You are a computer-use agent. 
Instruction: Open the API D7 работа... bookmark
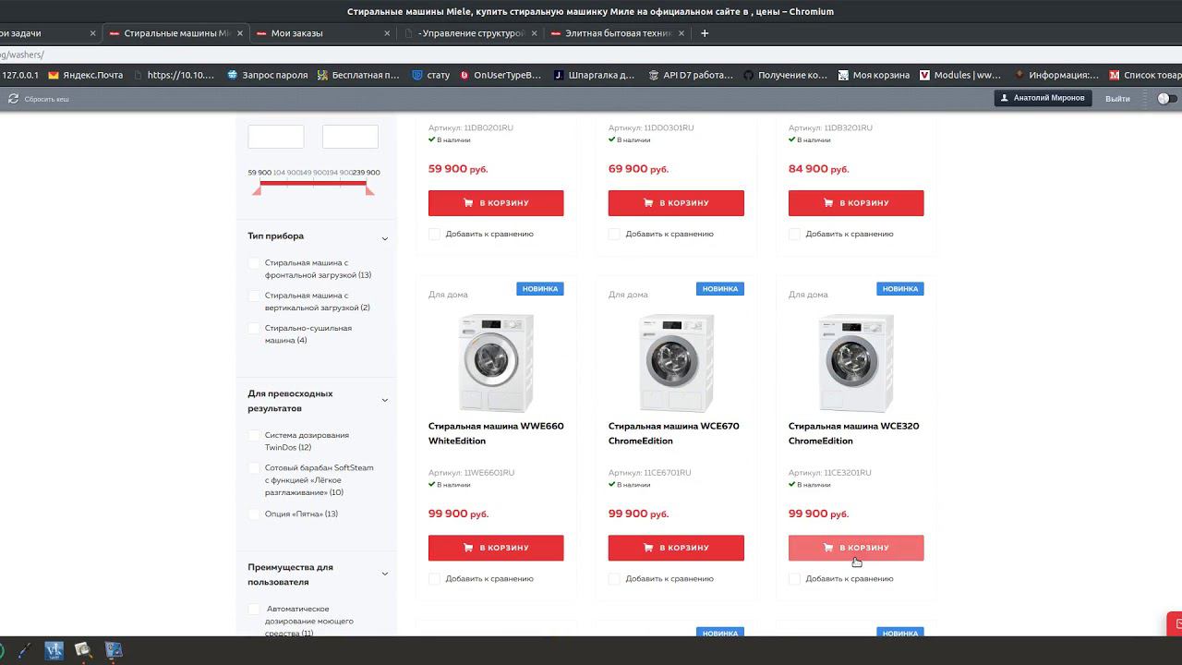(691, 75)
